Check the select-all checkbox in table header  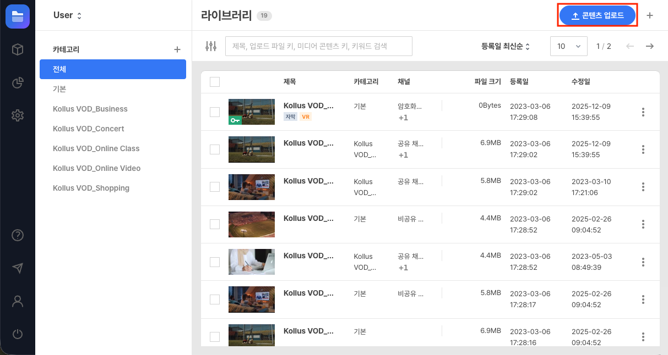click(x=214, y=81)
